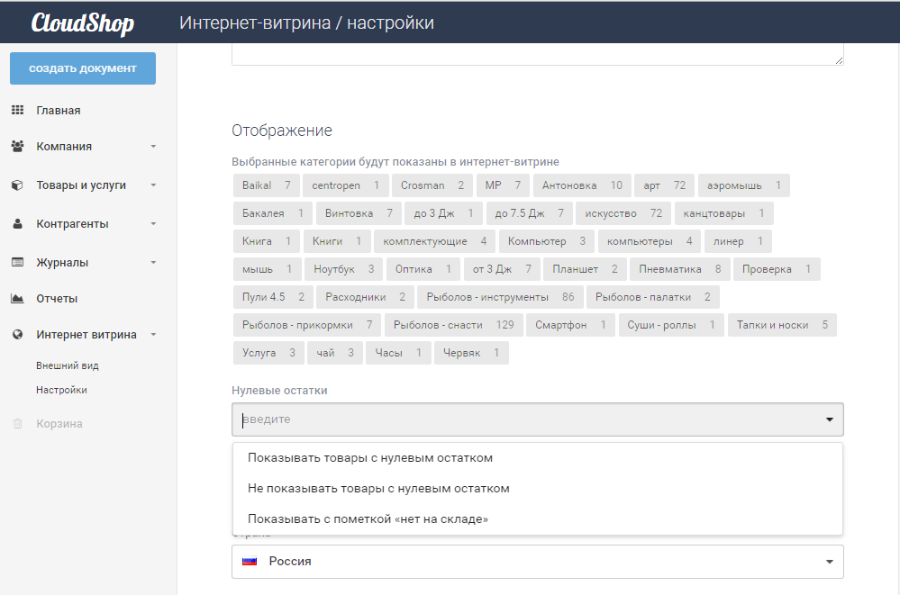Toggle category Baikal
Viewport: 900px width, 595px height.
267,185
